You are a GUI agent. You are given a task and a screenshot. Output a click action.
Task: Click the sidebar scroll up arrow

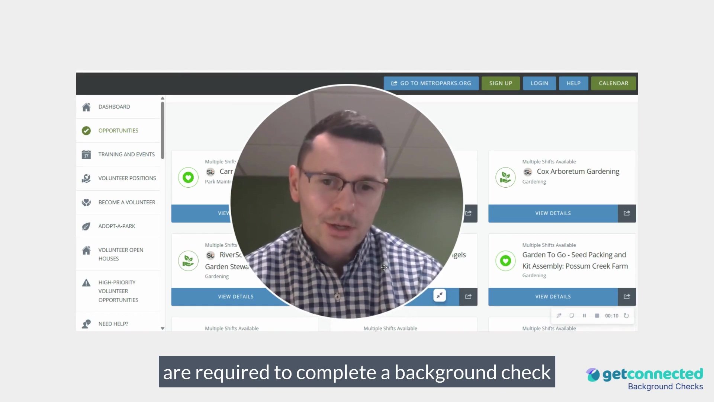click(x=163, y=98)
